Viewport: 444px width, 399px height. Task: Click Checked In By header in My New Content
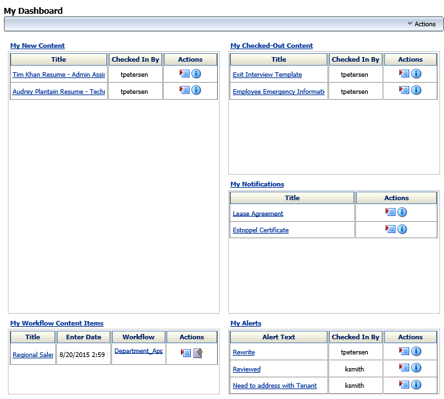(135, 60)
